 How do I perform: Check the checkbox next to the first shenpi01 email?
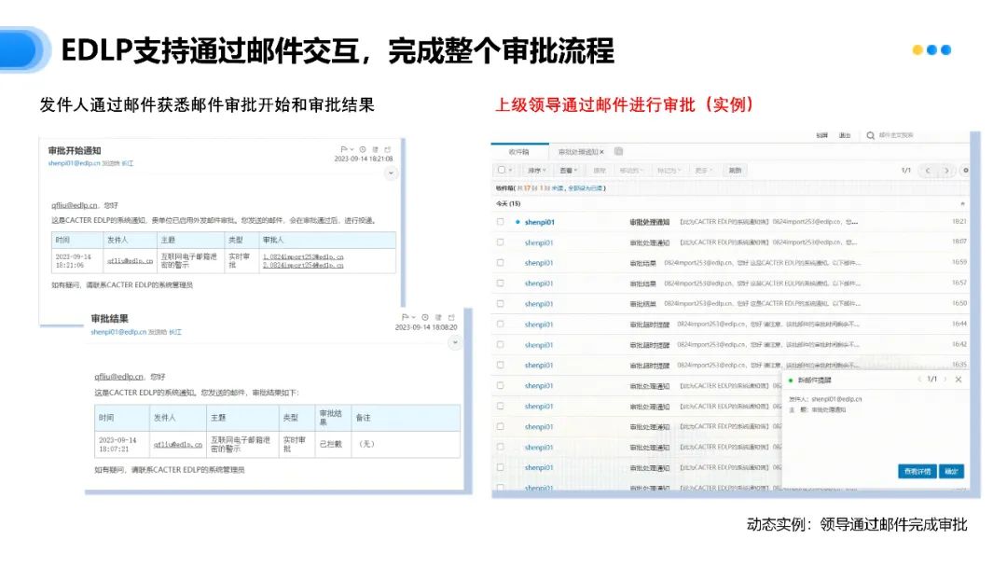[503, 222]
